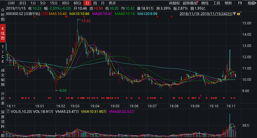Toggle 隐藏 to hide the side panel

click(251, 3)
